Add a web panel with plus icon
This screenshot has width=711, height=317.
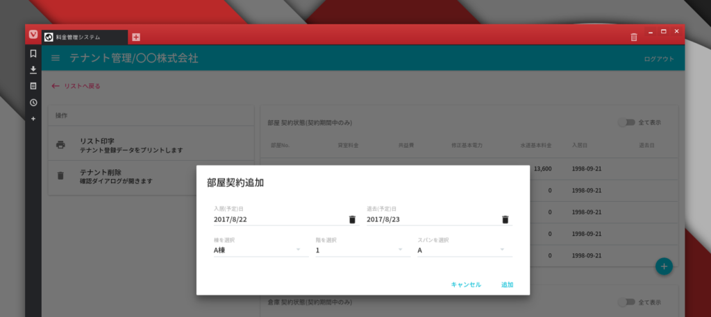click(x=33, y=119)
